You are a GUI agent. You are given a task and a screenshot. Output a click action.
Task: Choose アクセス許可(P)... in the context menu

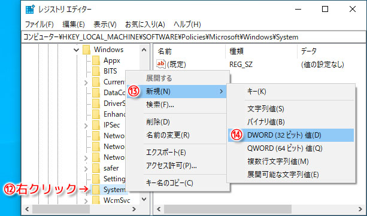177,166
